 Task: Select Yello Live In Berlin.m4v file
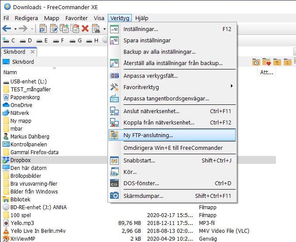click(x=34, y=231)
